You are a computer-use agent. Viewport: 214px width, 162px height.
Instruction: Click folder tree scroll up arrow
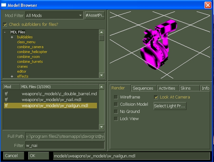[101, 32]
